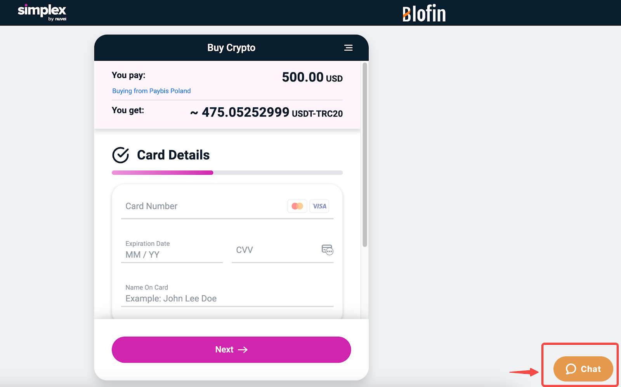Click the Card Details progress bar
The image size is (621, 387).
pos(227,173)
